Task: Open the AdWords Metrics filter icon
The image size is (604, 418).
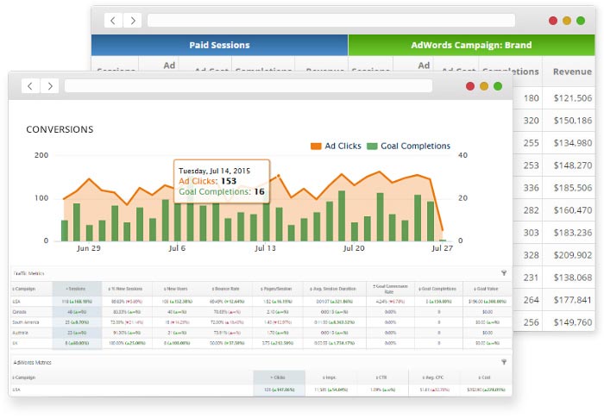Action: pos(503,363)
